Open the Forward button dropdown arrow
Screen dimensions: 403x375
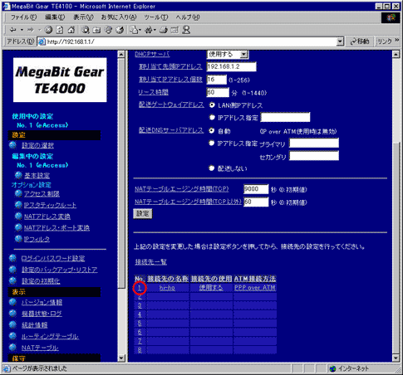pyautogui.click(x=39, y=30)
